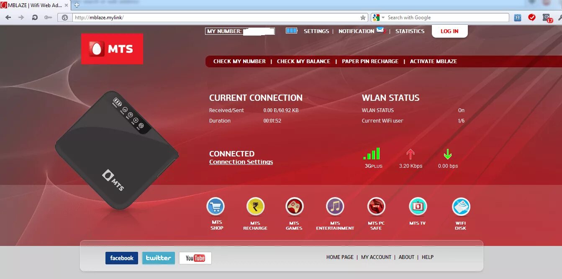
Task: Click the wrench icon on the toolbar
Action: tap(559, 18)
